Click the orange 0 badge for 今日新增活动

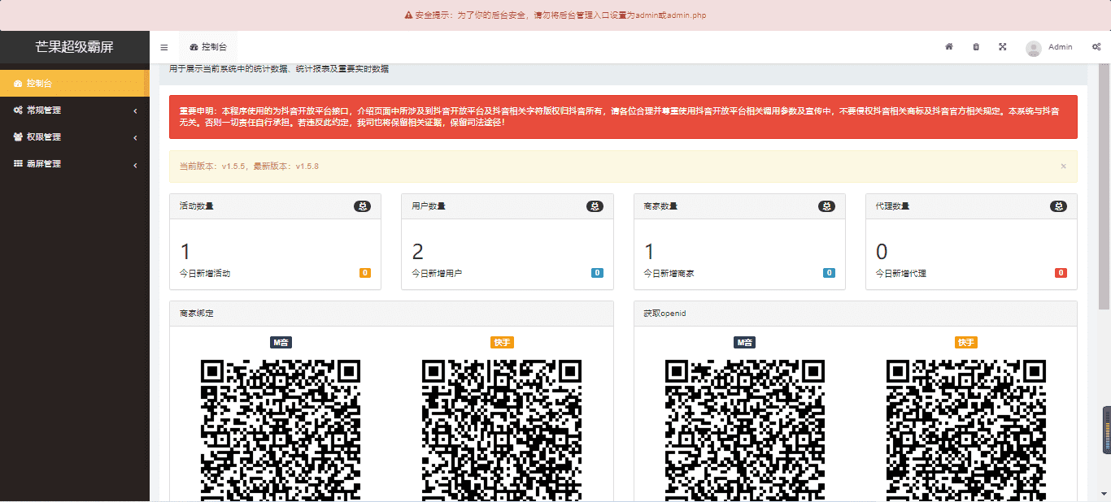pos(365,273)
